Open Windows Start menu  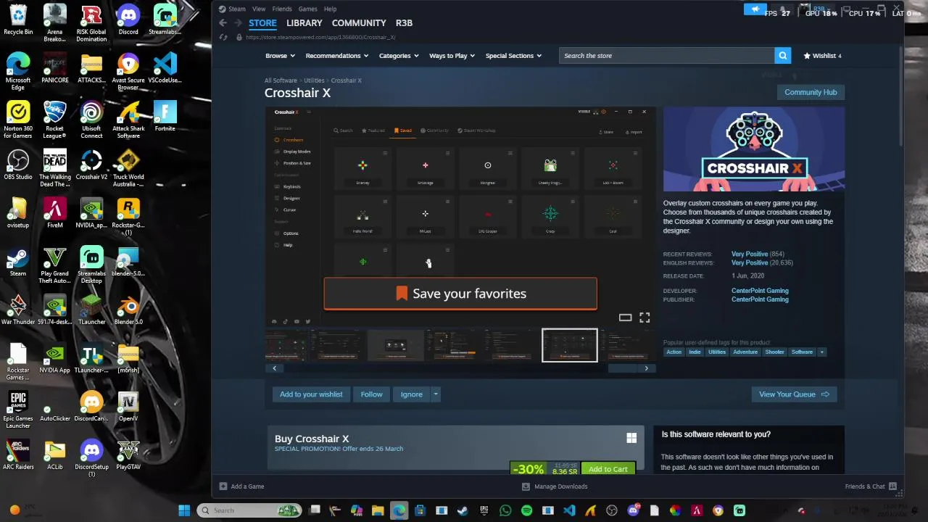point(184,510)
